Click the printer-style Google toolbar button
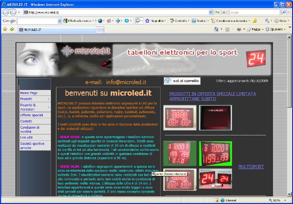This screenshot has width=293, height=204. (x=138, y=21)
